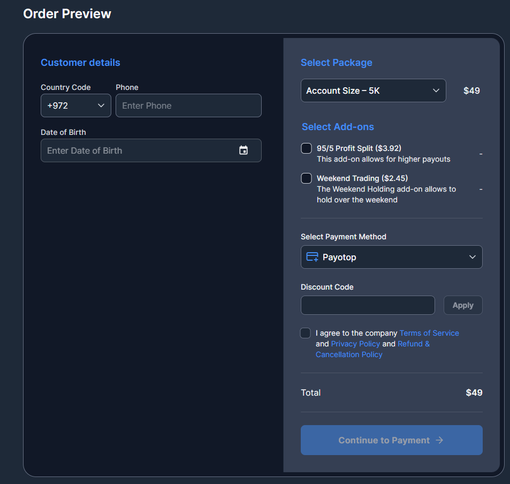Viewport: 510px width, 484px height.
Task: Check the Weekend Trading add-on box
Action: pyautogui.click(x=307, y=178)
